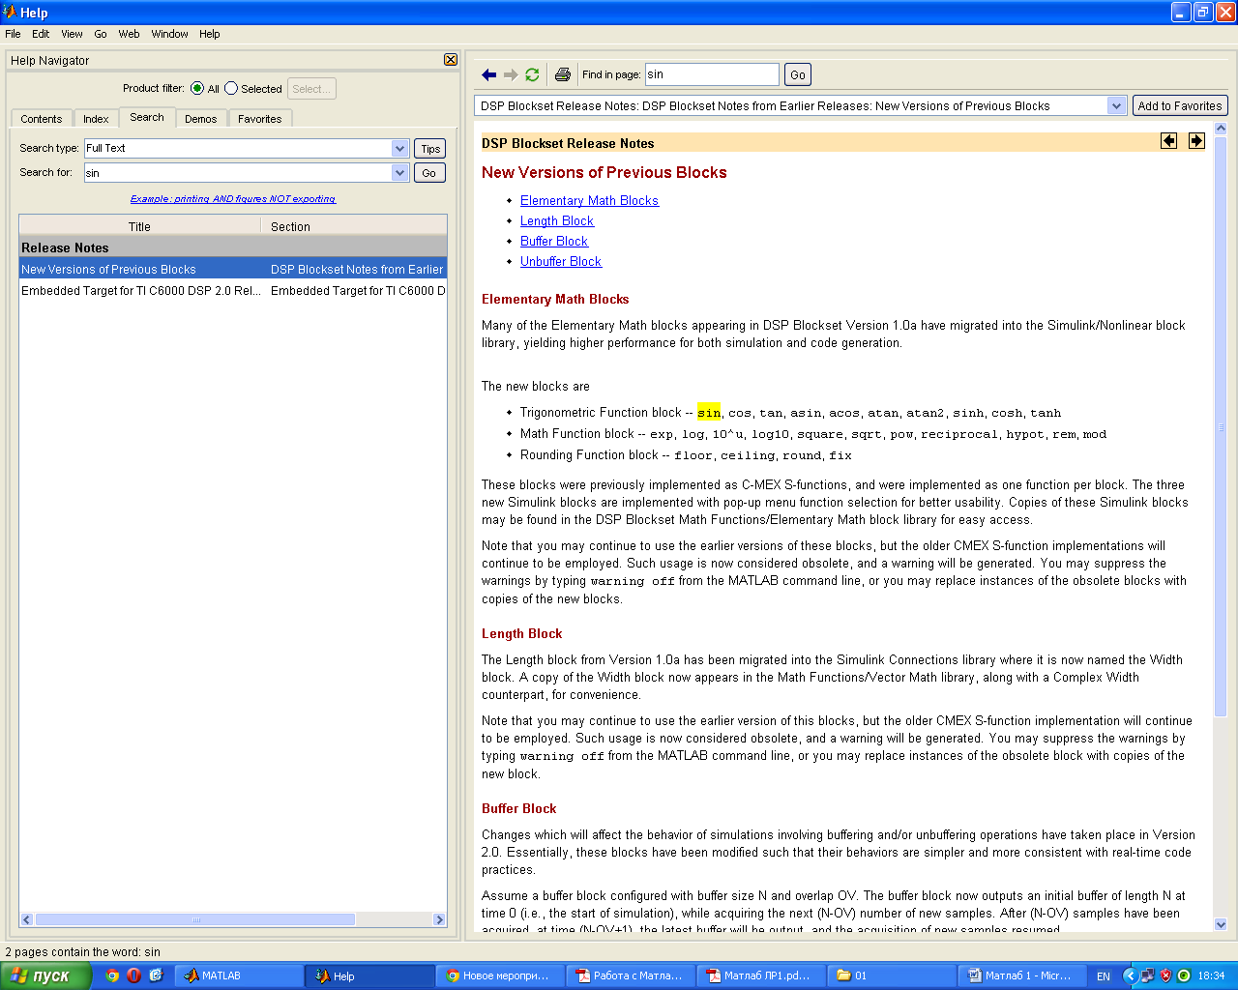Close the Help Navigator pane
The image size is (1238, 990).
click(451, 60)
